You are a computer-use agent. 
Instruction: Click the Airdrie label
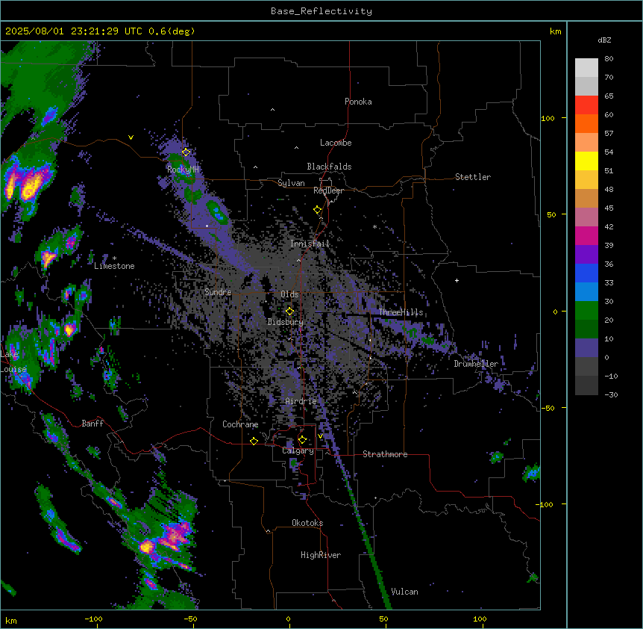(301, 401)
